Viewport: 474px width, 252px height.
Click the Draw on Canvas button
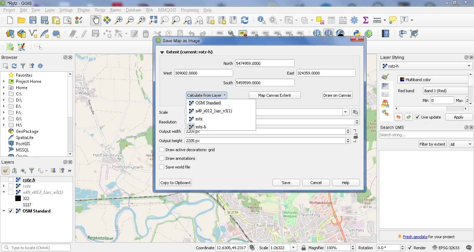pyautogui.click(x=337, y=95)
